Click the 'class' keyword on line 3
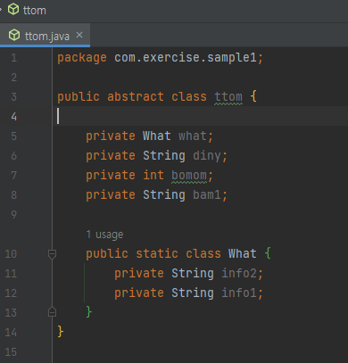 click(x=189, y=97)
